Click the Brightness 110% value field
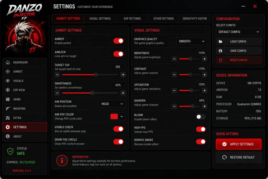 coord(202,53)
